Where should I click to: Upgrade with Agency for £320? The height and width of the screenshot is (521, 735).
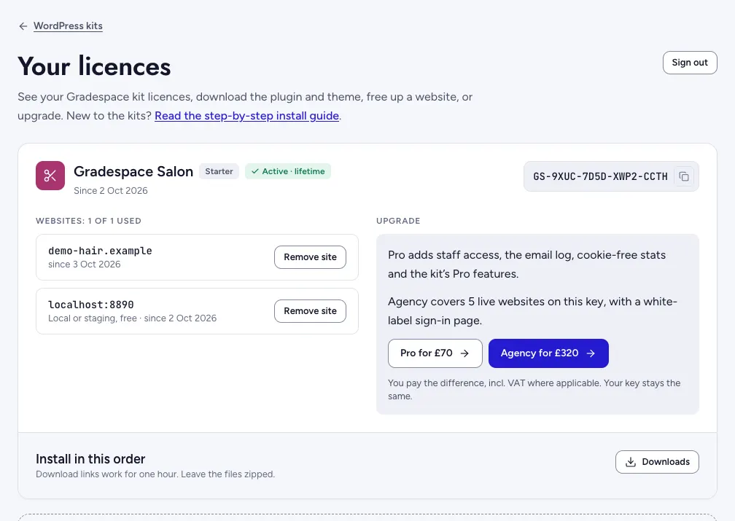coord(548,353)
